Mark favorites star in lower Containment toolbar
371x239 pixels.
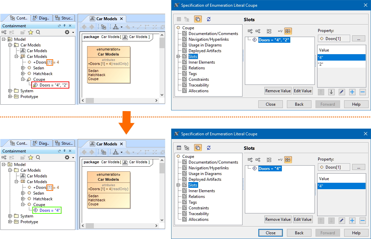(31, 158)
